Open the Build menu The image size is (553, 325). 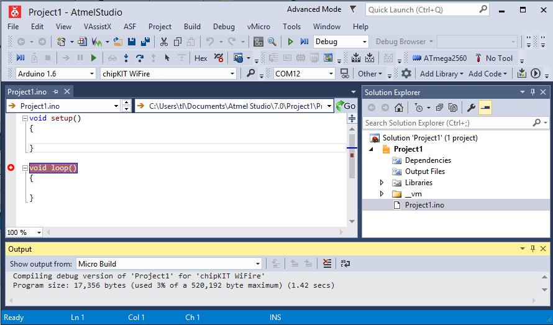192,27
